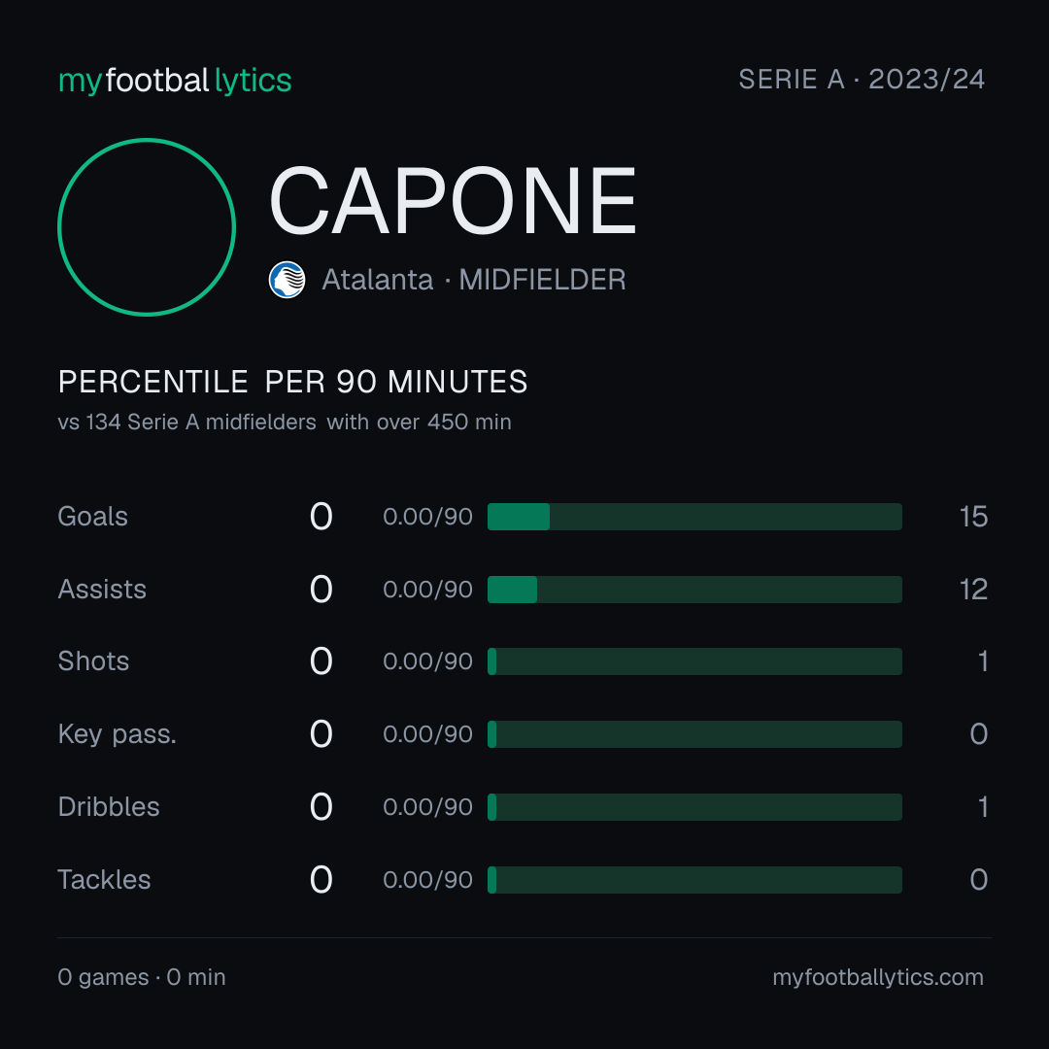1049x1049 pixels.
Task: Click the Assists stat label
Action: (102, 590)
